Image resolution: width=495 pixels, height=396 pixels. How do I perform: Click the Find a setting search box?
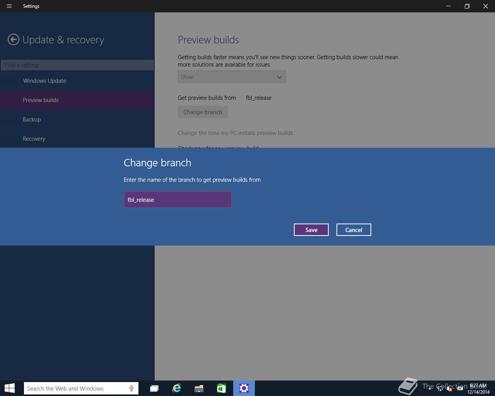pyautogui.click(x=77, y=65)
